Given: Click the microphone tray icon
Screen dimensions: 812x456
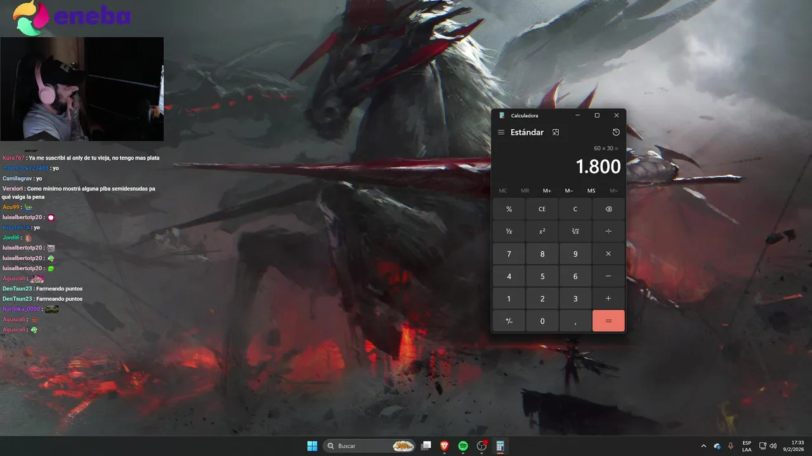Looking at the screenshot, I should [731, 446].
